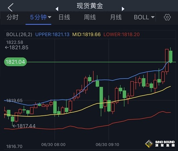Tap the 1816.70 axis label
The height and width of the screenshot is (151, 178).
tap(14, 146)
